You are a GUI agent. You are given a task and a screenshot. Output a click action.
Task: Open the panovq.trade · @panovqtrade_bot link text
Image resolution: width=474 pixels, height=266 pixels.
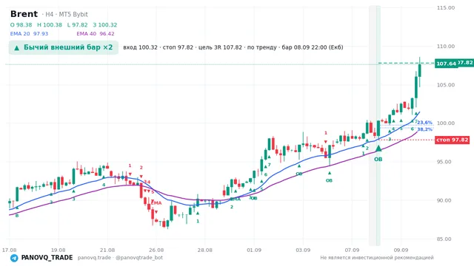tap(120, 258)
